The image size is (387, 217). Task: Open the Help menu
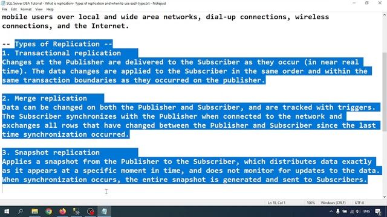click(x=50, y=10)
